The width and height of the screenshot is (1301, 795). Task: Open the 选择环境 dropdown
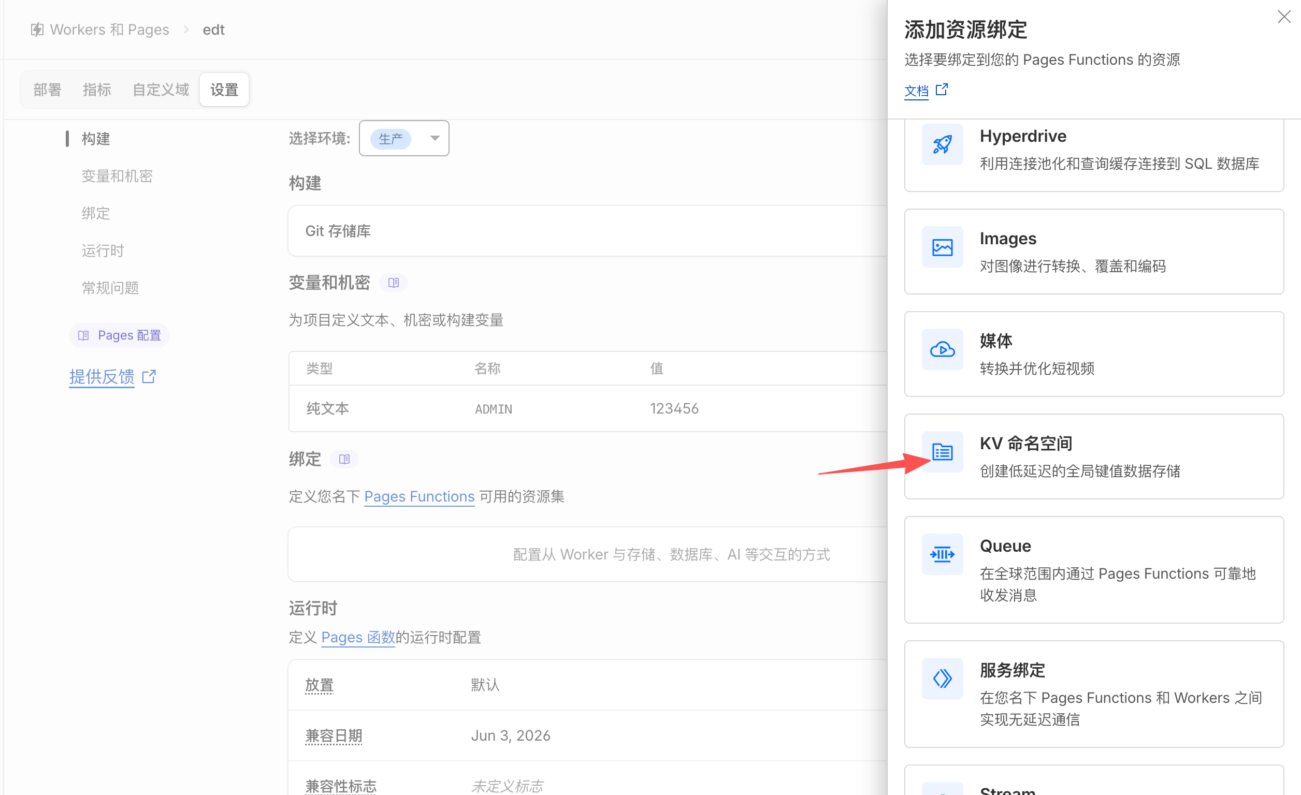[404, 138]
